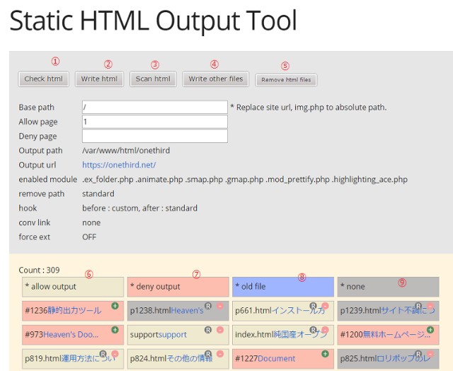The height and width of the screenshot is (371, 453).
Task: Click the R icon on p824.html
Action: pyautogui.click(x=208, y=353)
